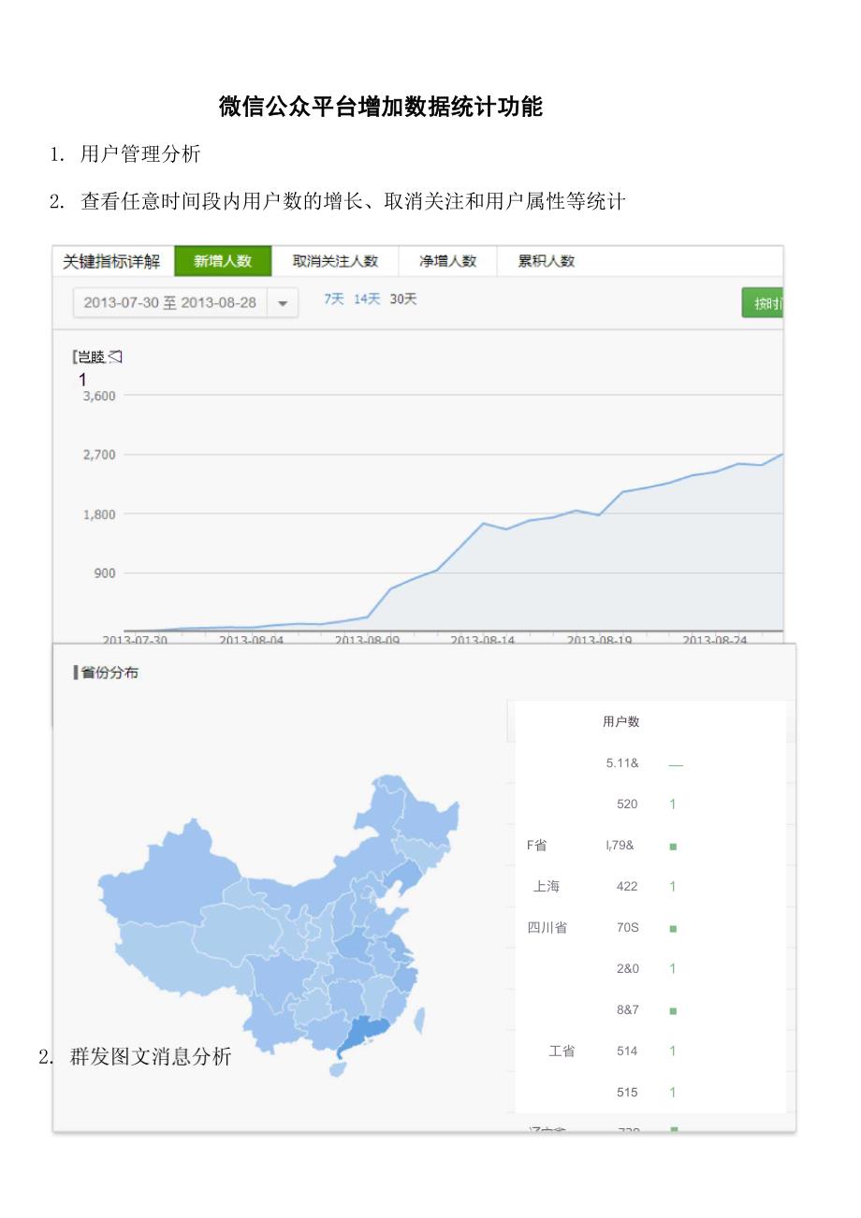
Task: Show the 累积人数 tab
Action: [547, 261]
